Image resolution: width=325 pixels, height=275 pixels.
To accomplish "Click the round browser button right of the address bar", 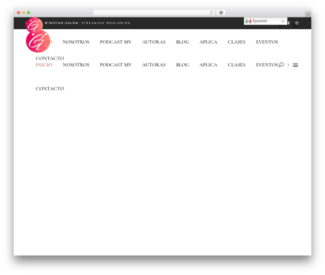I will tap(221, 12).
